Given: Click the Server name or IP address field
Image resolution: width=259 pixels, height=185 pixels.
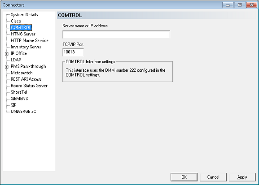Looking at the screenshot, I should coord(116,34).
